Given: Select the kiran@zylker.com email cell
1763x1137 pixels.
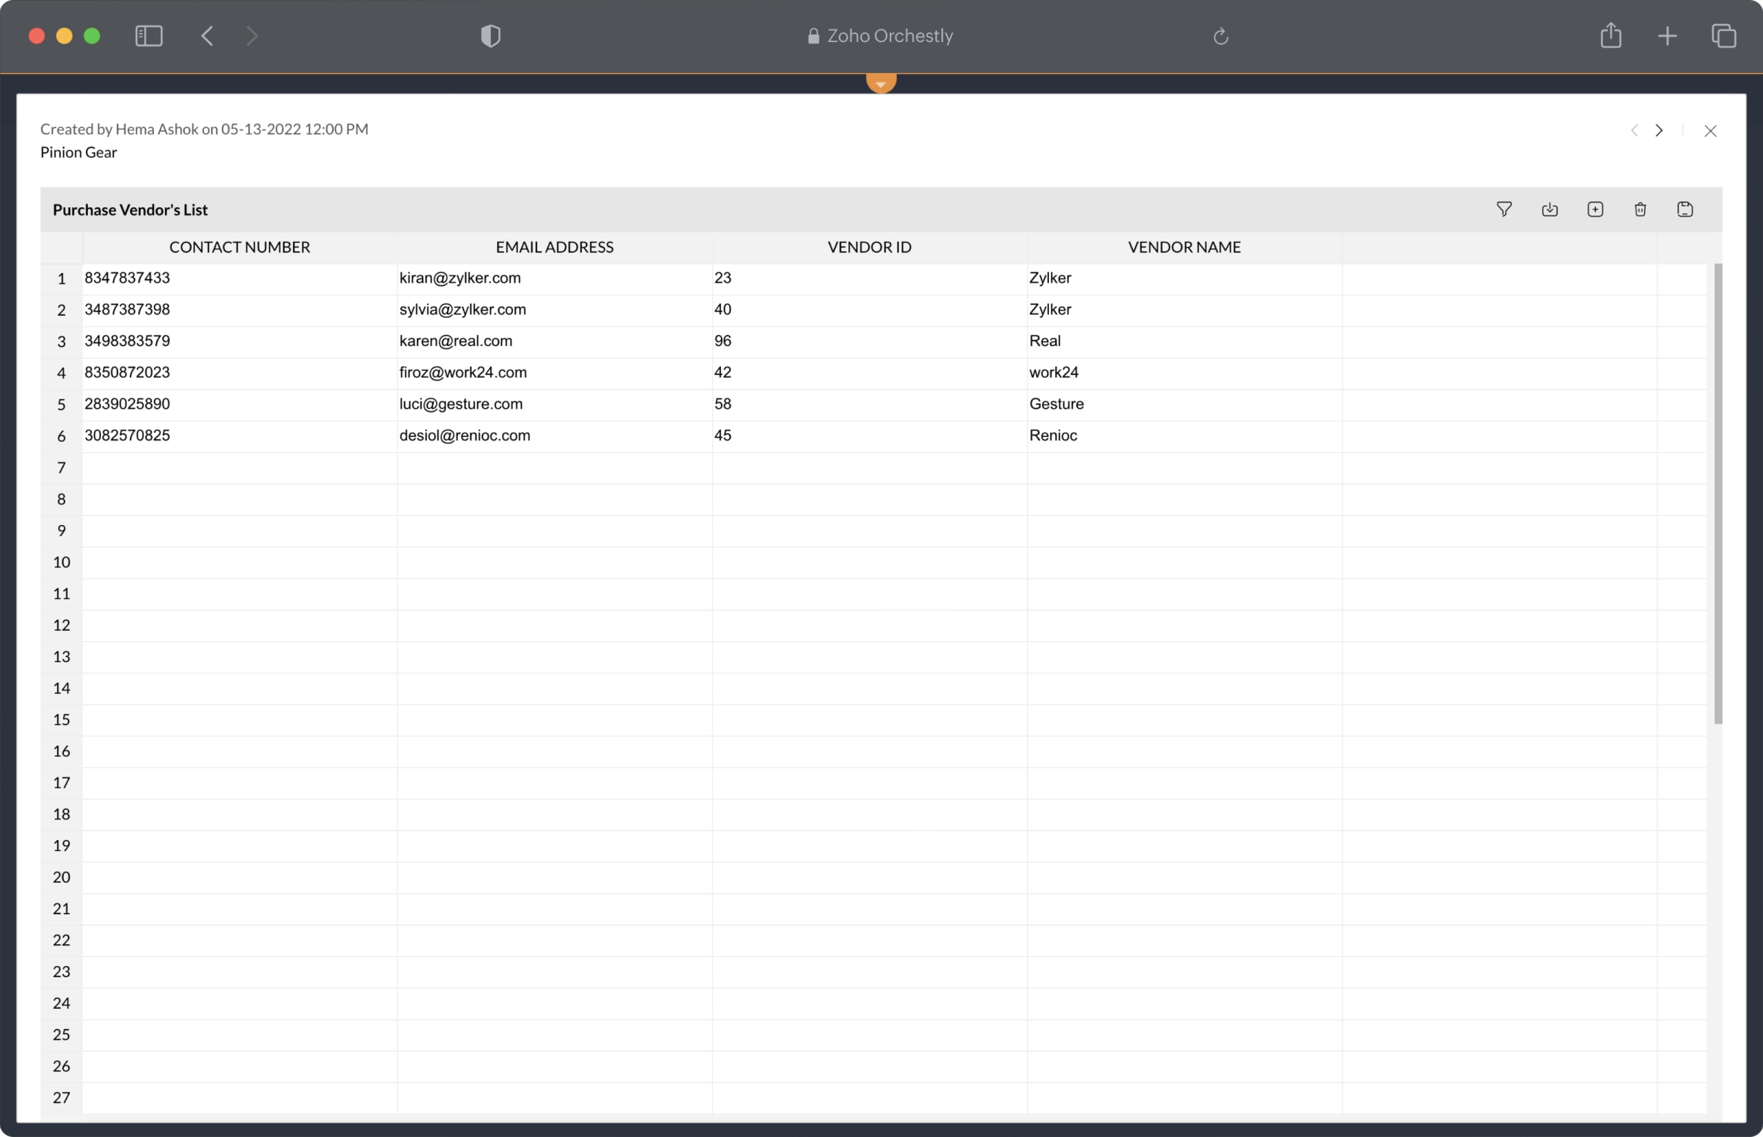Looking at the screenshot, I should 554,278.
